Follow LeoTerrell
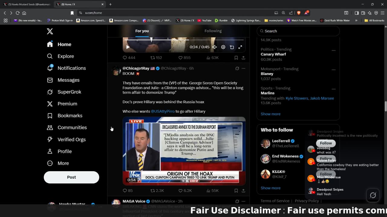The height and width of the screenshot is (217, 387). click(326, 143)
